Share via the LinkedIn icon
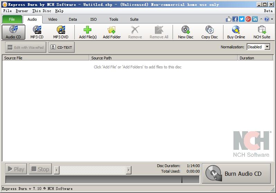The width and height of the screenshot is (276, 193). coord(255,19)
